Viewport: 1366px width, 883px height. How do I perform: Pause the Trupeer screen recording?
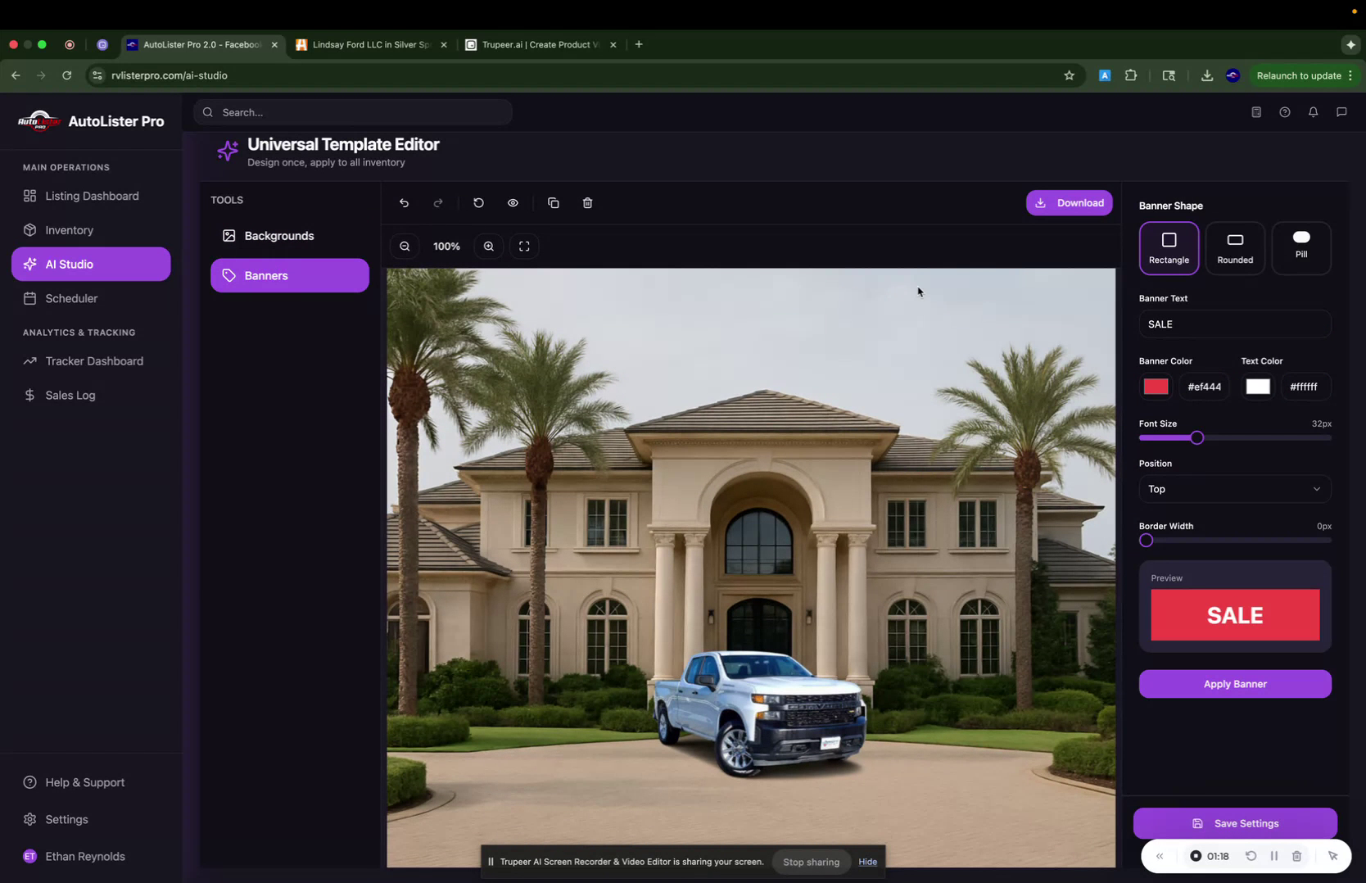click(x=1274, y=855)
